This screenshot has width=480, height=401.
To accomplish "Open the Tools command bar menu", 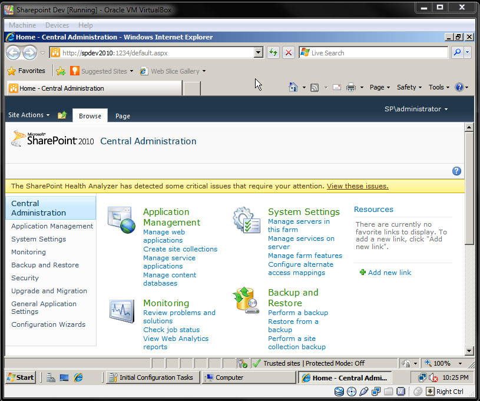I will 439,87.
